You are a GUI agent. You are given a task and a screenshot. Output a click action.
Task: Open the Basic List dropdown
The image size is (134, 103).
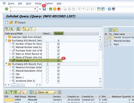click(47, 92)
